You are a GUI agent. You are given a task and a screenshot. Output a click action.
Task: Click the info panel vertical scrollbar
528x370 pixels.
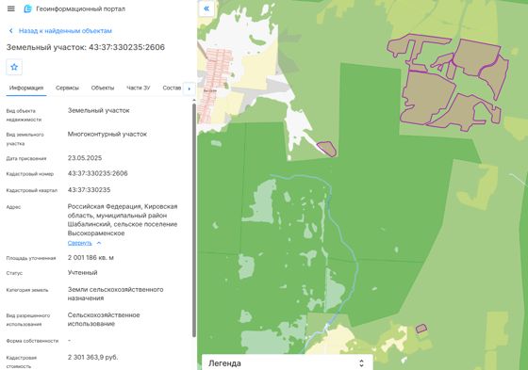click(x=194, y=220)
